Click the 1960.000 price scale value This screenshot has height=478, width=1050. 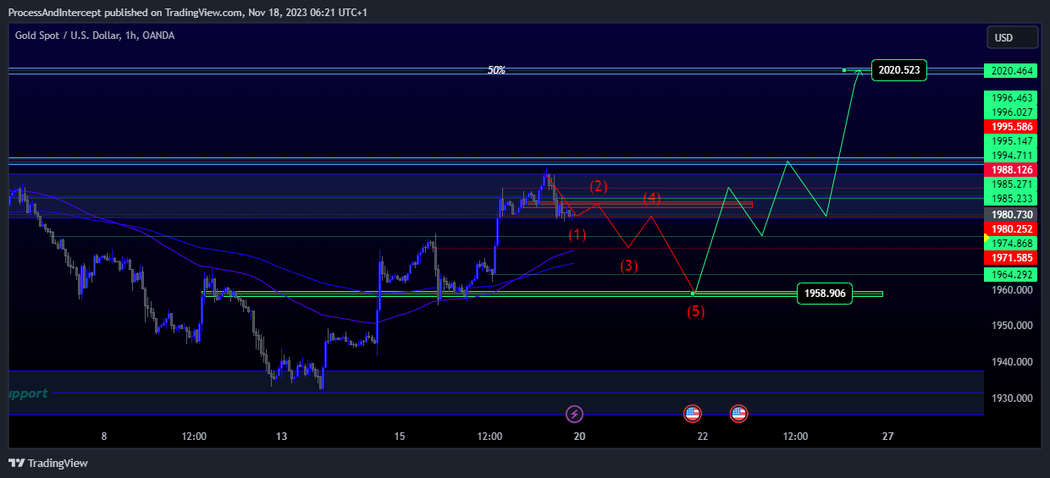coord(1013,289)
